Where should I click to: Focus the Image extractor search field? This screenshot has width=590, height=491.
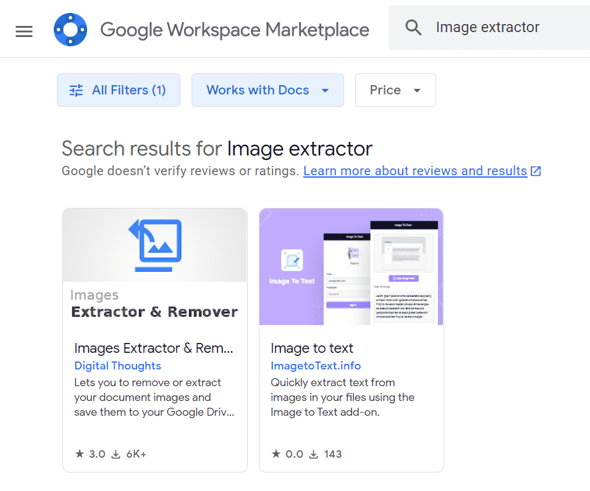(x=489, y=27)
